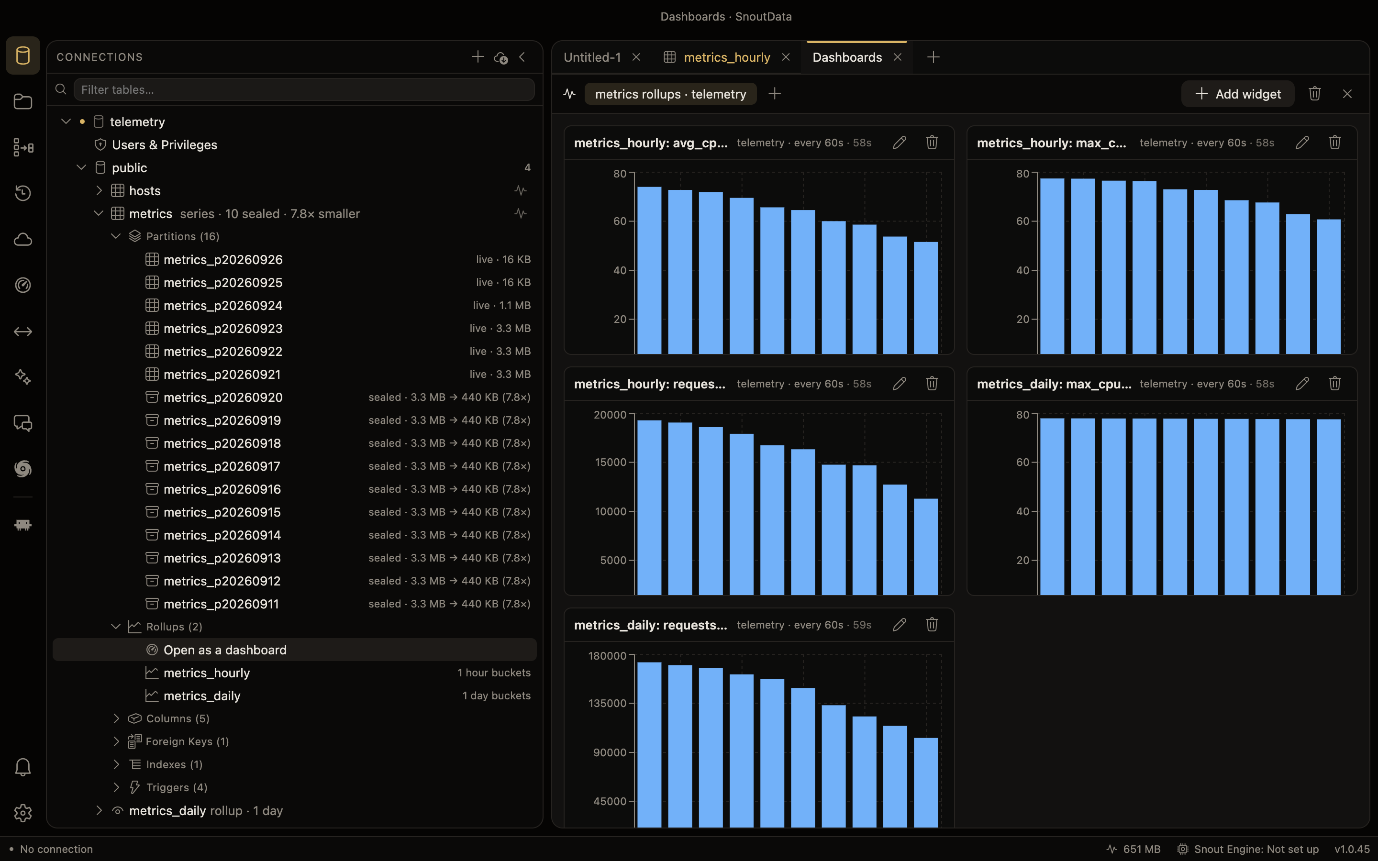Image resolution: width=1378 pixels, height=861 pixels.
Task: Click the series pulse icon on hosts row
Action: point(521,190)
